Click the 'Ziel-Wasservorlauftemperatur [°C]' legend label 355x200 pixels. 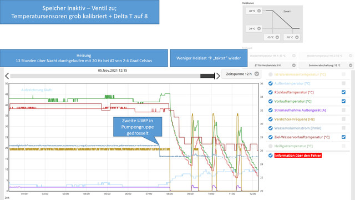[x=302, y=137]
